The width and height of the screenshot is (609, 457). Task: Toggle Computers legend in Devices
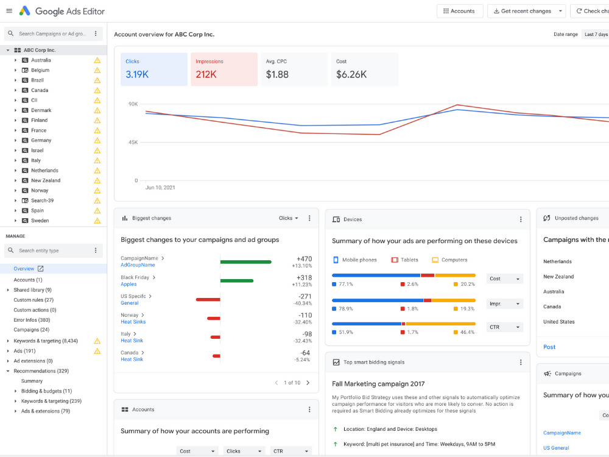pyautogui.click(x=450, y=260)
